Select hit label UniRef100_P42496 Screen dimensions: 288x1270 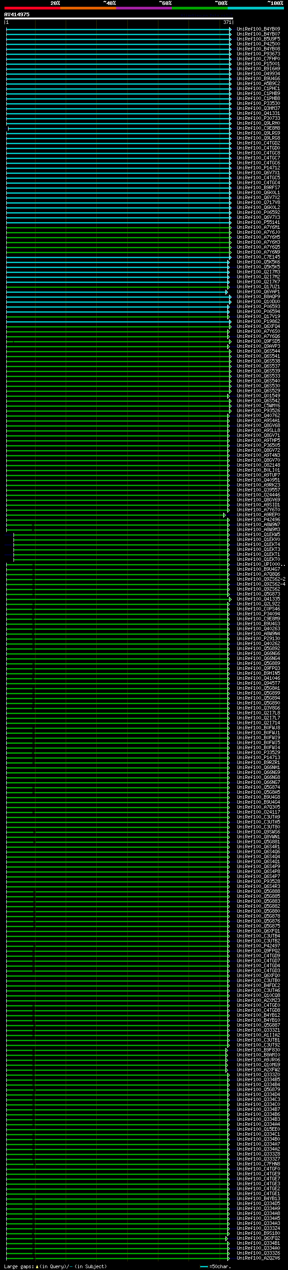point(258,519)
